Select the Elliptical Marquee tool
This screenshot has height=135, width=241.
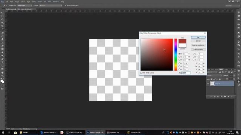tap(2, 16)
